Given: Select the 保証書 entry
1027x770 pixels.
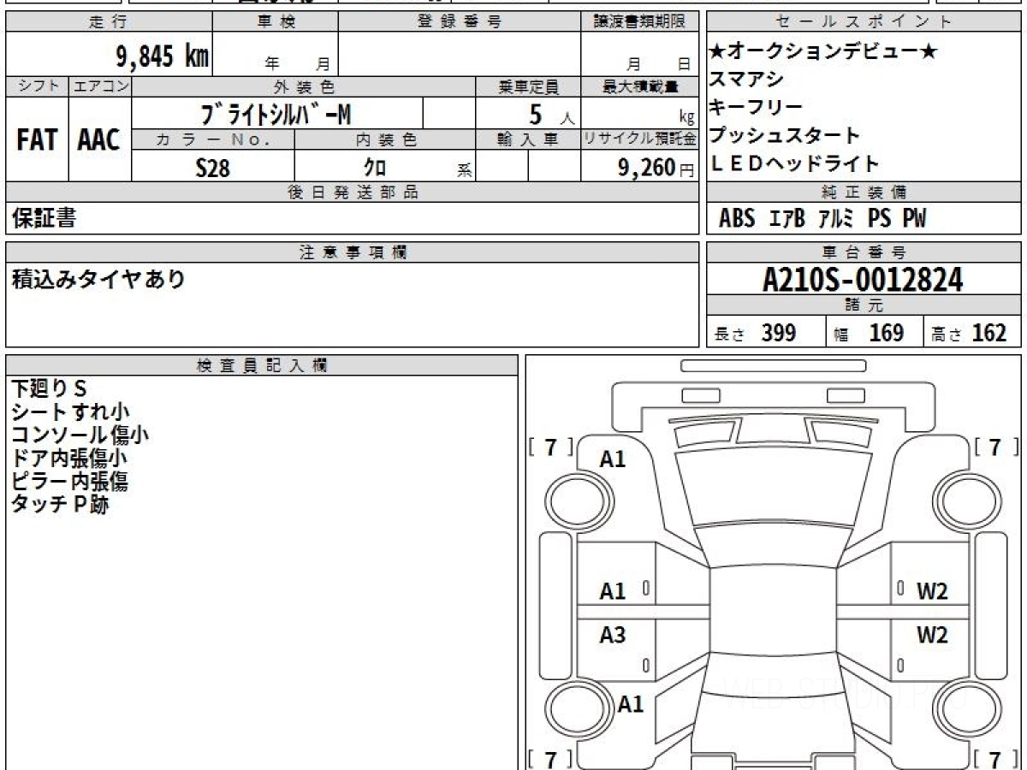Looking at the screenshot, I should [x=44, y=218].
